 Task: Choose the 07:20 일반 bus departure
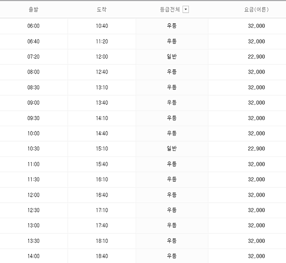[143, 57]
